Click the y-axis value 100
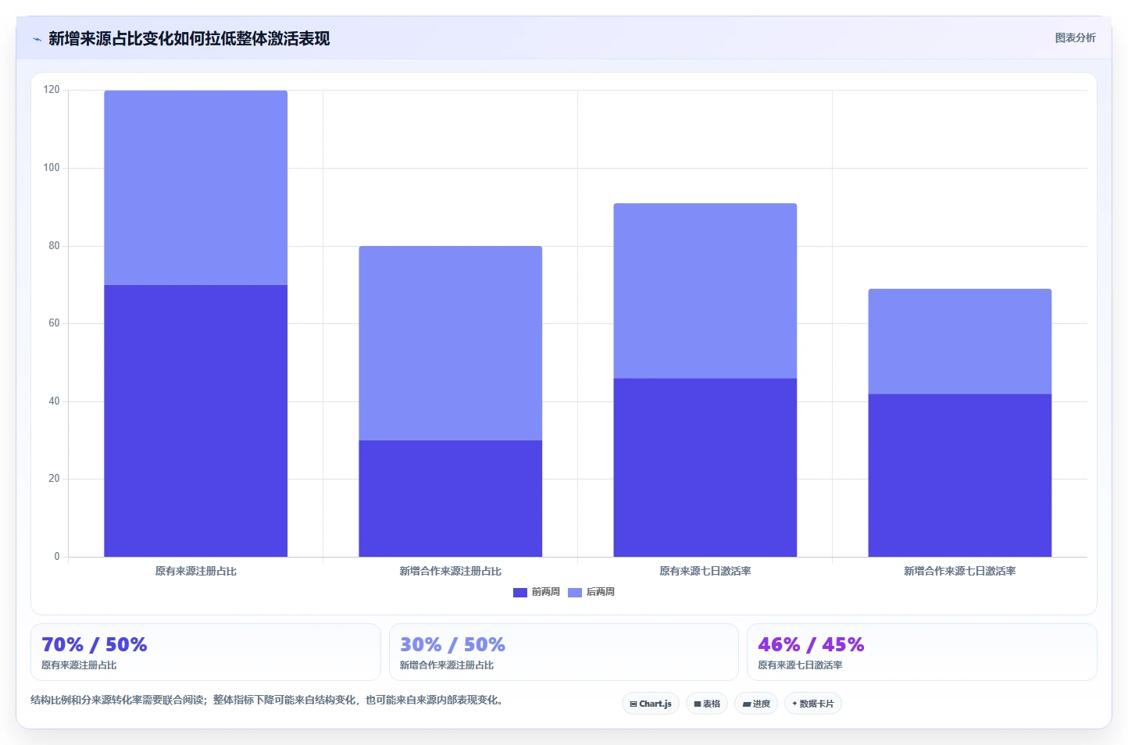This screenshot has width=1128, height=745. click(x=52, y=168)
